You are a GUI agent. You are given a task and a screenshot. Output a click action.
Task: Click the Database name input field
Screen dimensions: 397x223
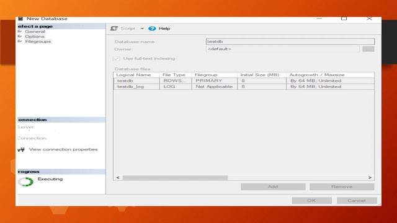click(x=290, y=42)
